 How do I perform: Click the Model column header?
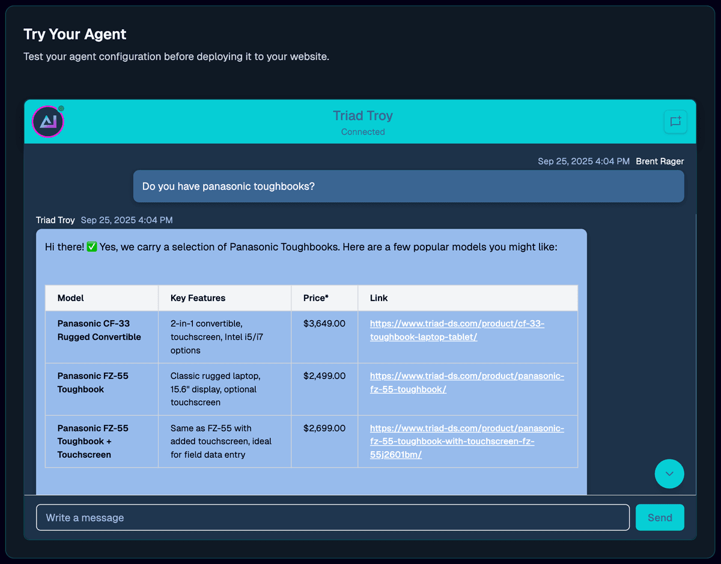point(71,298)
